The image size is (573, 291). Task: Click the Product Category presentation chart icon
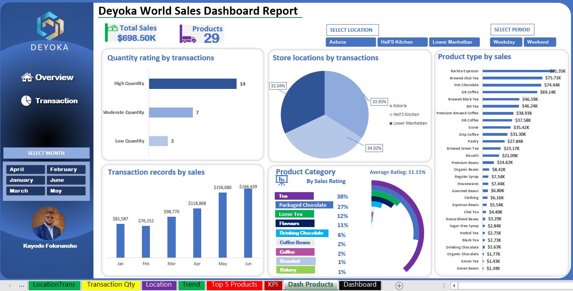[x=282, y=181]
